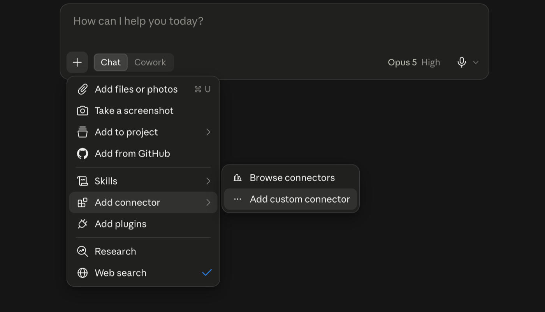Click the Add connector blocks icon
The height and width of the screenshot is (312, 545).
click(83, 202)
